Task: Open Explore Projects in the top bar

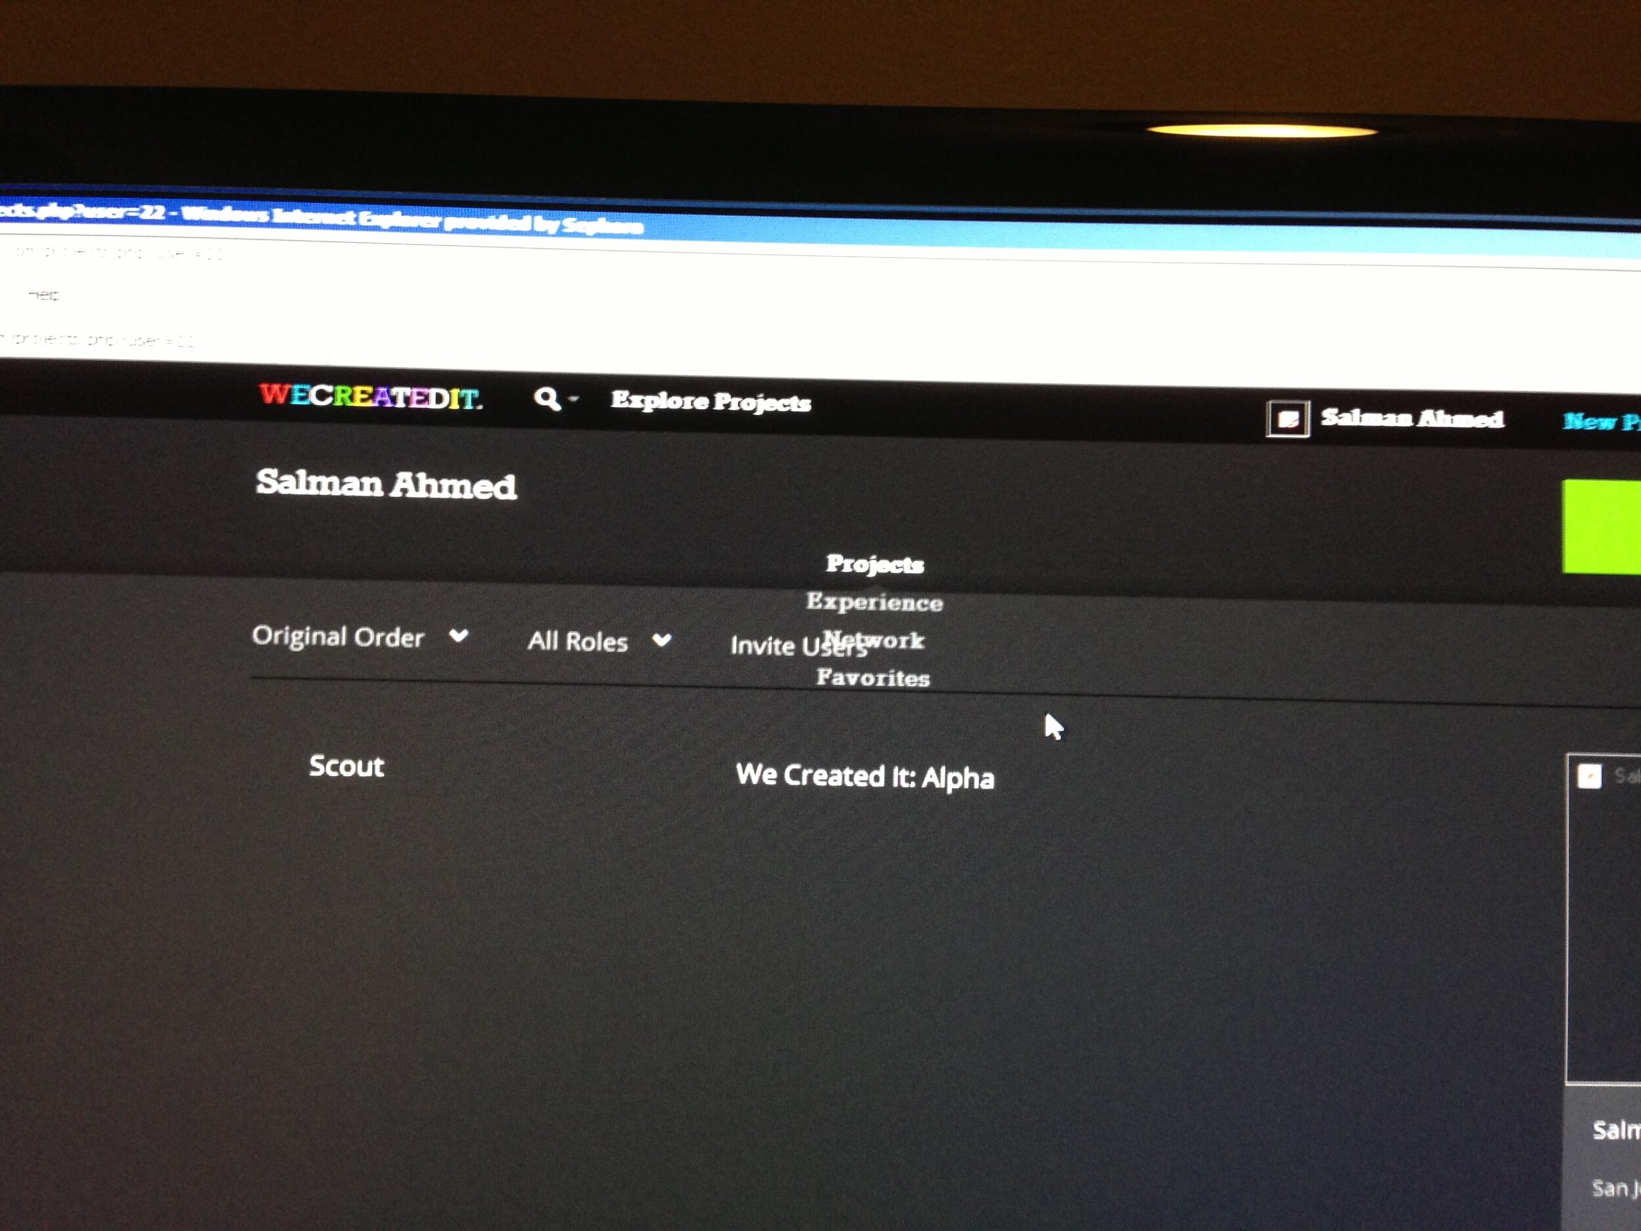Action: (x=711, y=401)
